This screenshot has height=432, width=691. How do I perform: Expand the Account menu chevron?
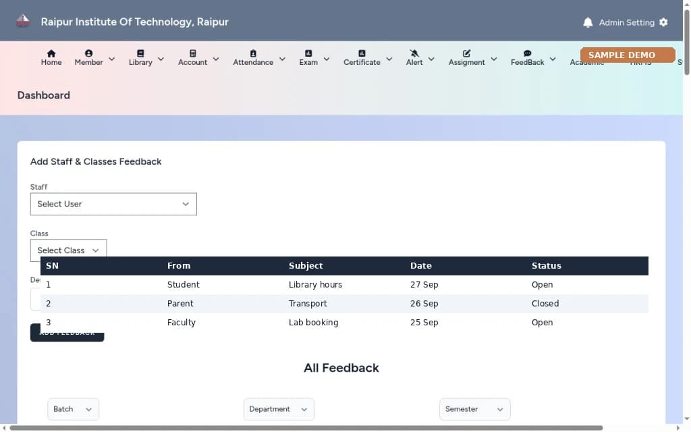(x=216, y=59)
